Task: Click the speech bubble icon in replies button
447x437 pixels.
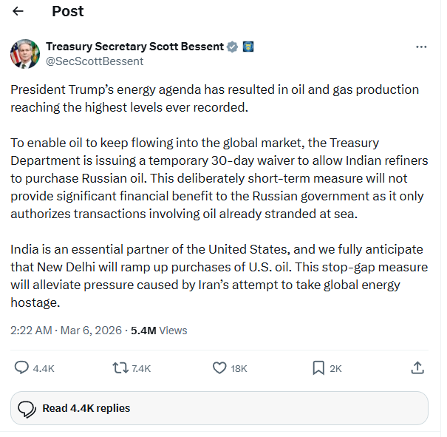Action: 27,408
